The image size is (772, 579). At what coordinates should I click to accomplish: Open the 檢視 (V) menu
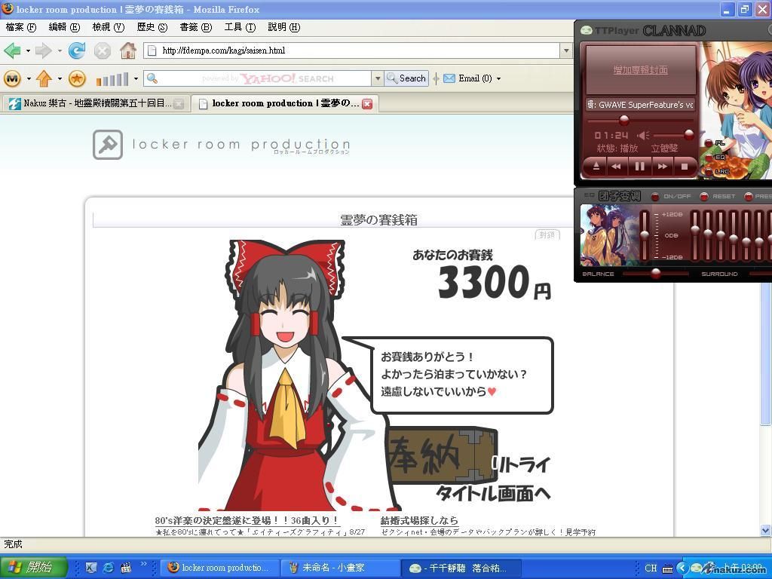coord(109,27)
